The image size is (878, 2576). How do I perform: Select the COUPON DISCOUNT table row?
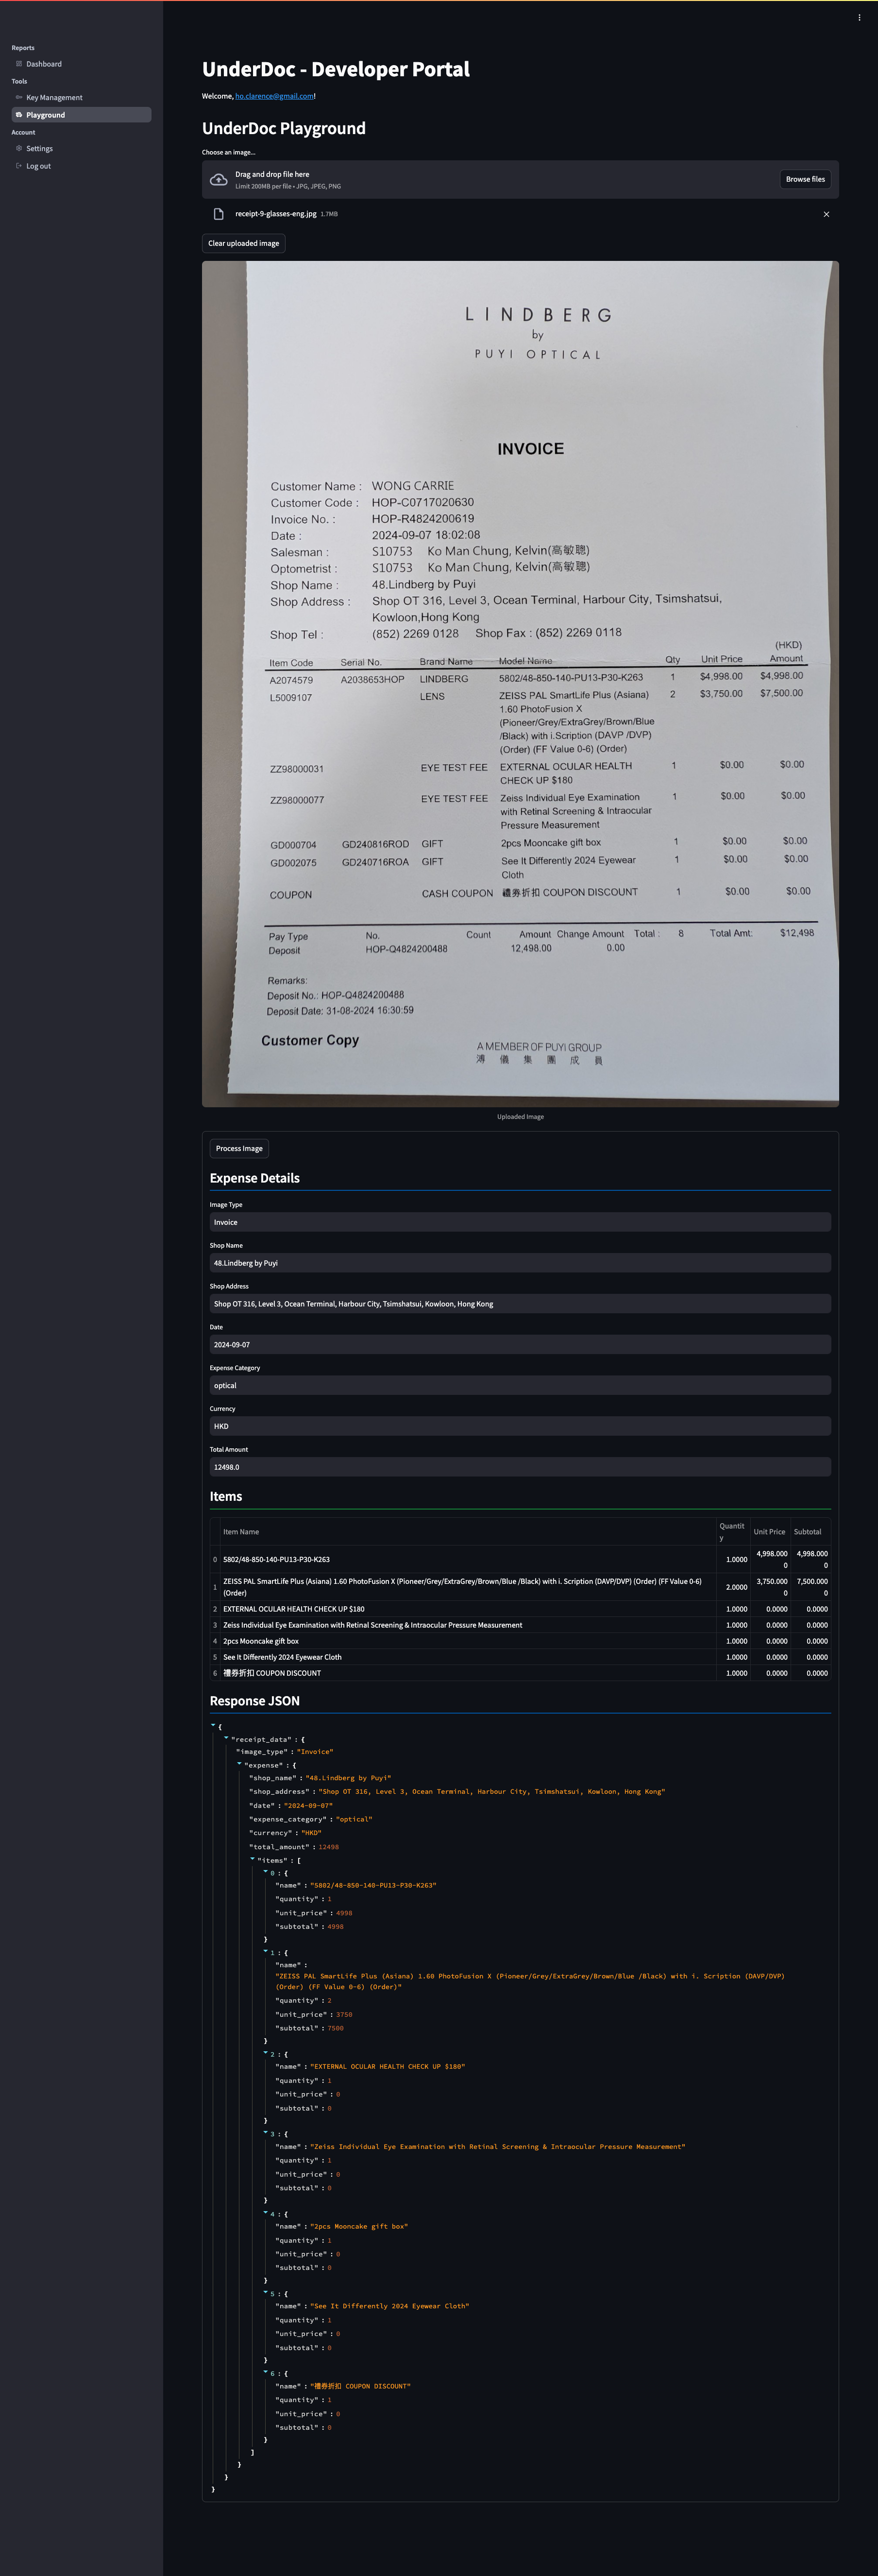(x=520, y=1673)
